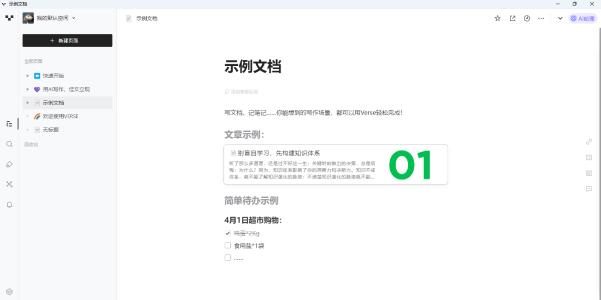Star the document as favorite

pos(497,18)
